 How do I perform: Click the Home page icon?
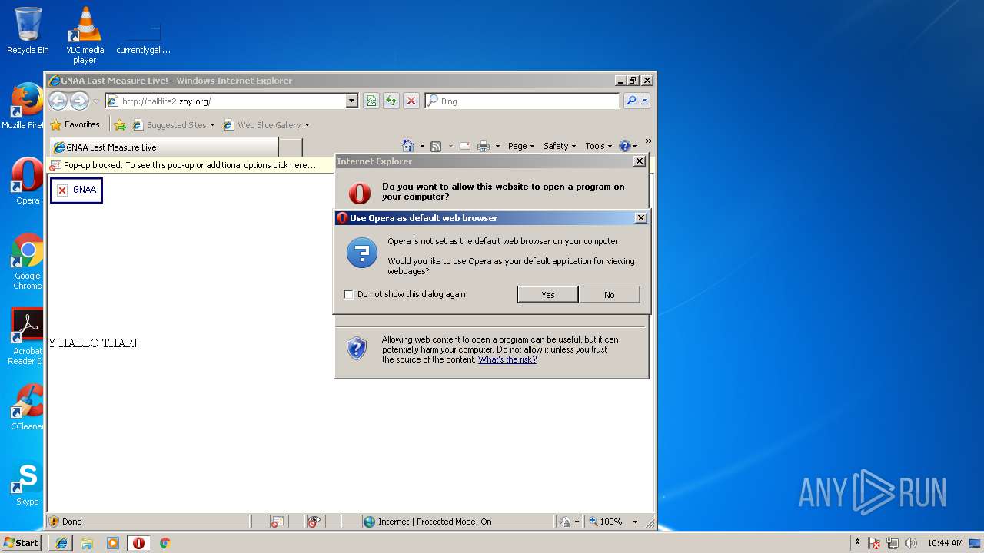[x=408, y=146]
